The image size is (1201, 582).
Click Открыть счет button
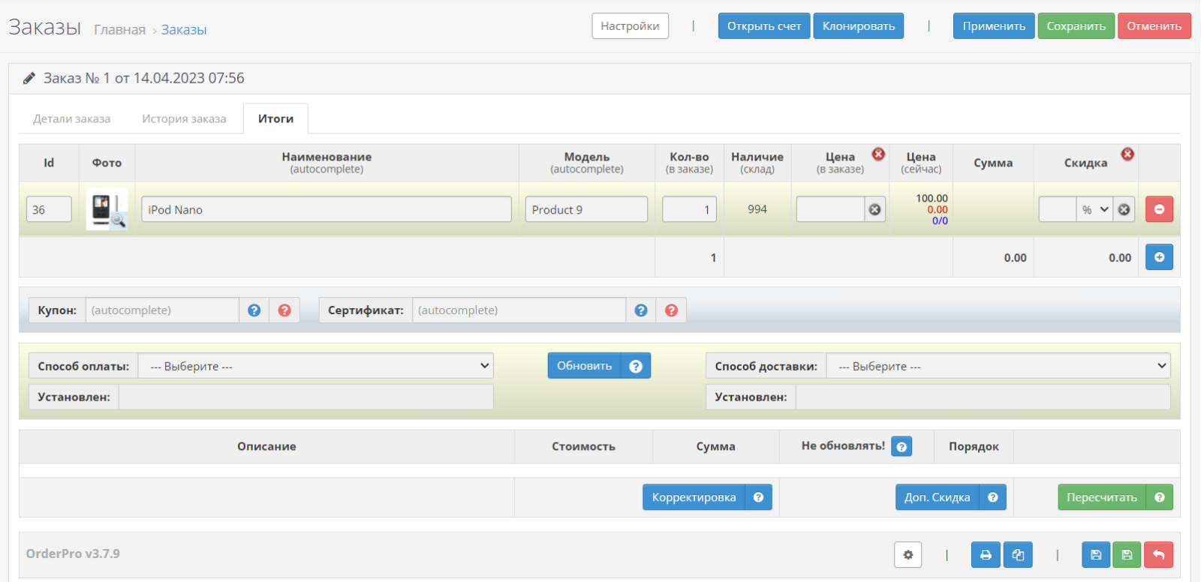(x=764, y=26)
